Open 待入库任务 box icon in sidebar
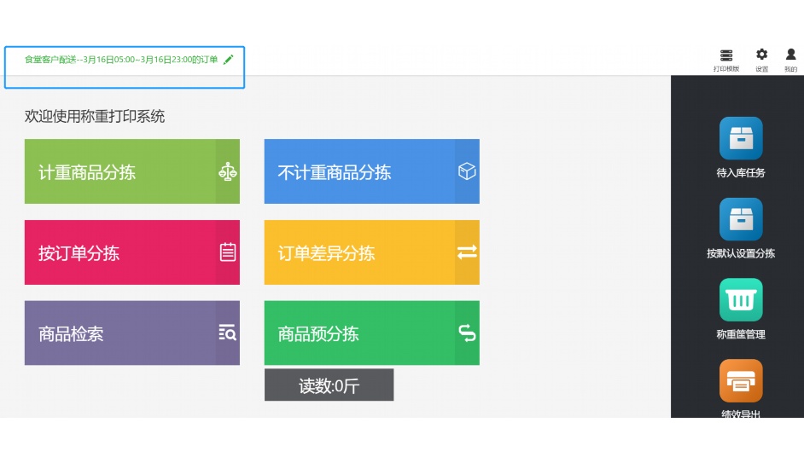 click(x=740, y=139)
